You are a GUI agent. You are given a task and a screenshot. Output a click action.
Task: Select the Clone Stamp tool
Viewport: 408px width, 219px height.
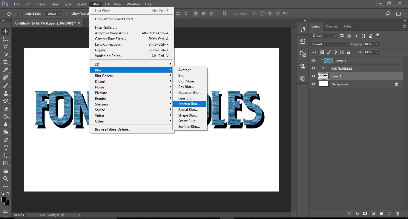pyautogui.click(x=6, y=93)
